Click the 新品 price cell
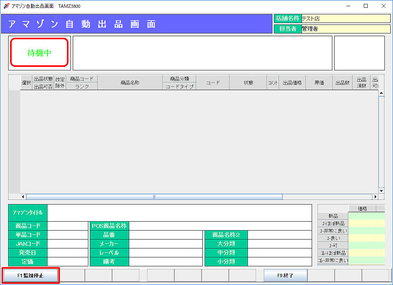 362,216
